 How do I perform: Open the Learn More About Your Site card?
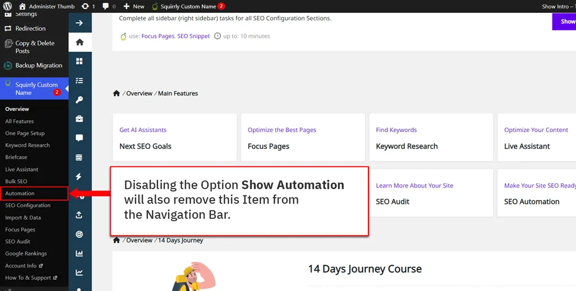tap(431, 193)
